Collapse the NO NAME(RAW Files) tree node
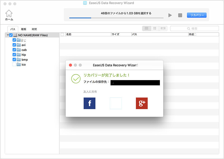 8,35
